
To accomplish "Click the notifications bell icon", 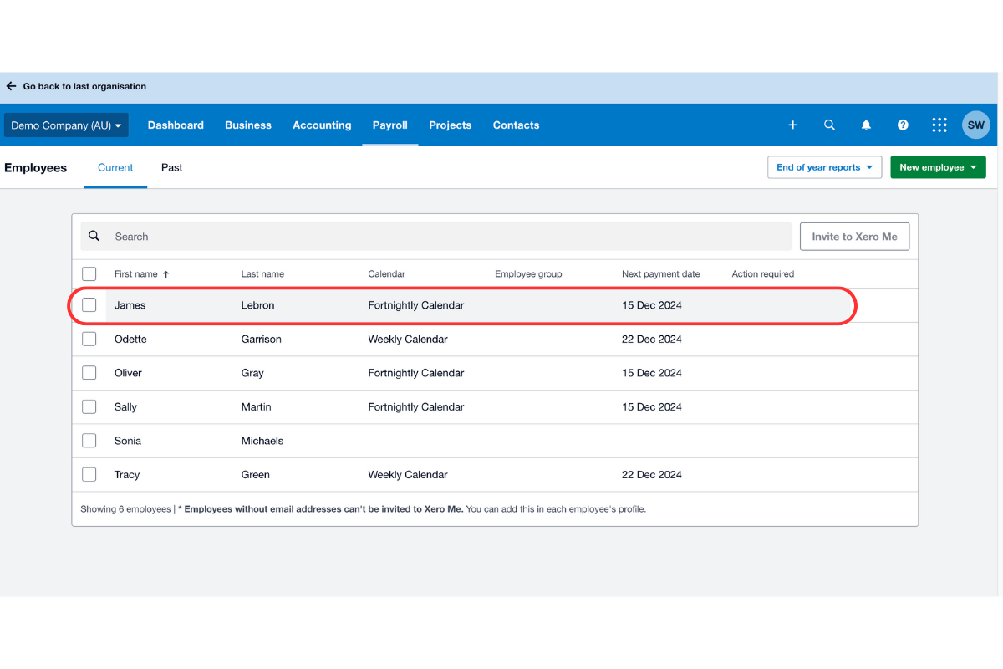I will tap(866, 125).
